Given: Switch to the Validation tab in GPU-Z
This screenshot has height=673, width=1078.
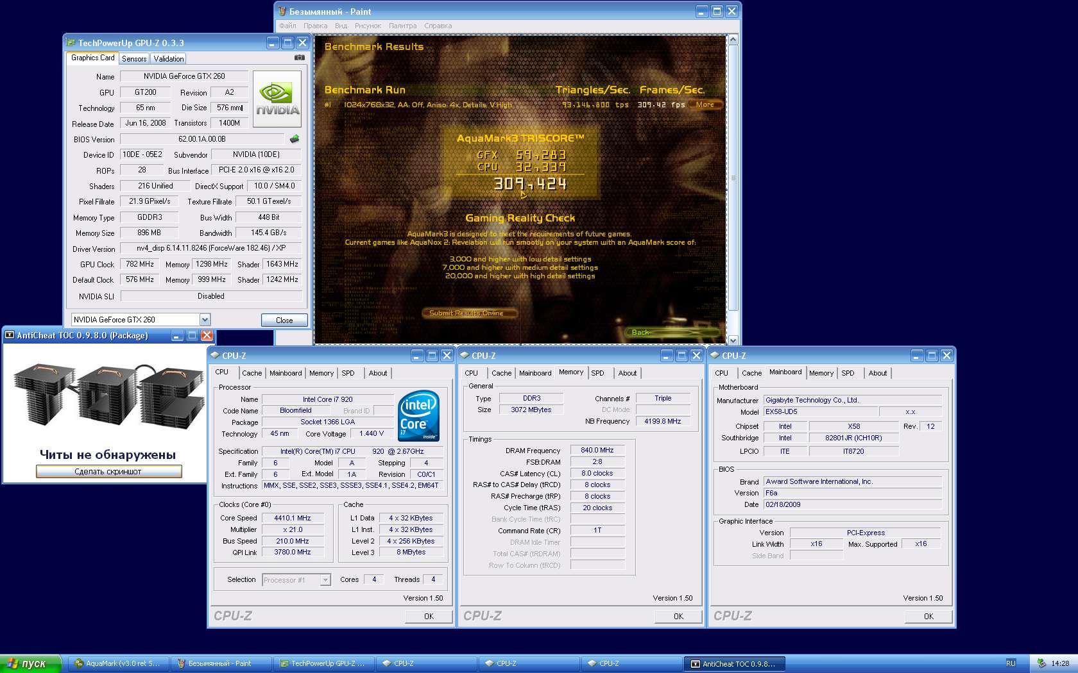Looking at the screenshot, I should coord(169,58).
